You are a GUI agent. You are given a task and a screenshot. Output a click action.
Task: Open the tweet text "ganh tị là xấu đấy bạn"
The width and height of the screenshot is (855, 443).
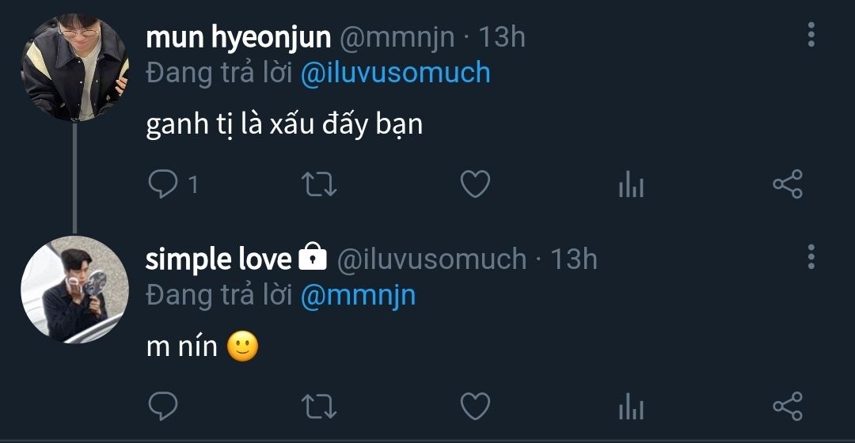click(x=284, y=126)
